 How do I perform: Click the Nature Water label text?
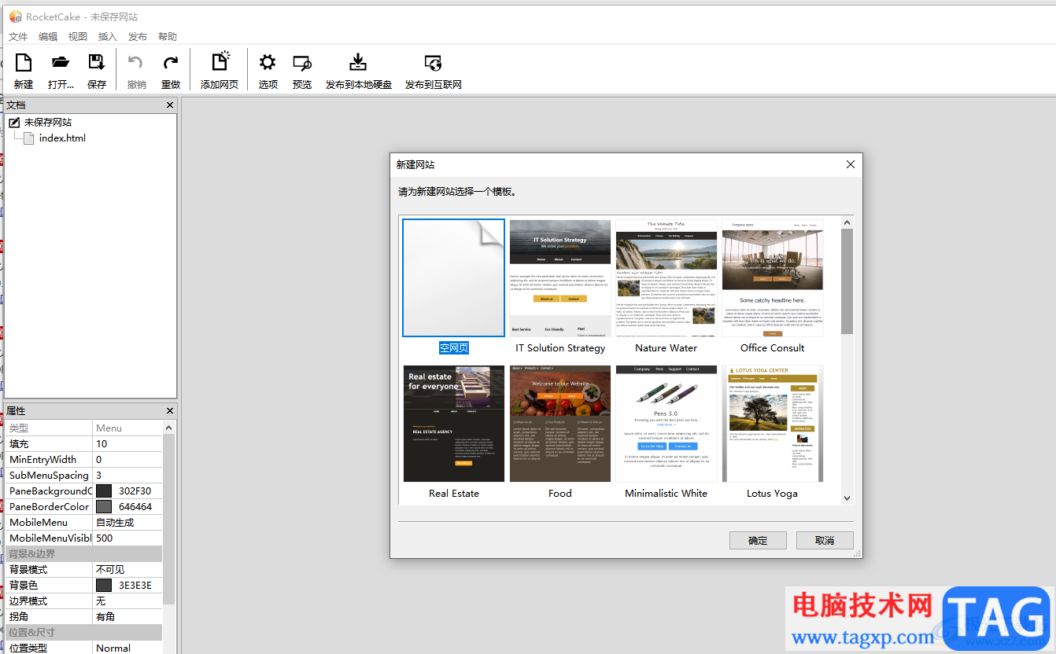pyautogui.click(x=666, y=347)
